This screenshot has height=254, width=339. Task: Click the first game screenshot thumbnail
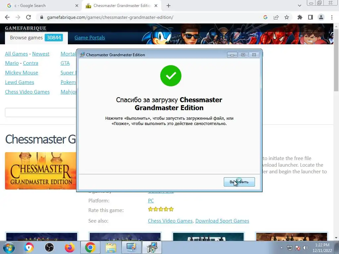(42, 237)
